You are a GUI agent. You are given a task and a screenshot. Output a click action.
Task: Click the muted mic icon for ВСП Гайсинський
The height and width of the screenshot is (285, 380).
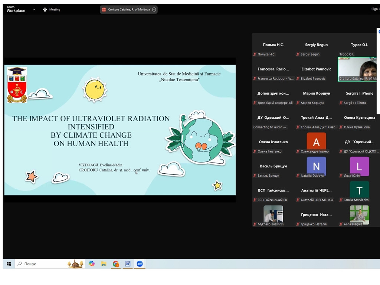pyautogui.click(x=255, y=200)
